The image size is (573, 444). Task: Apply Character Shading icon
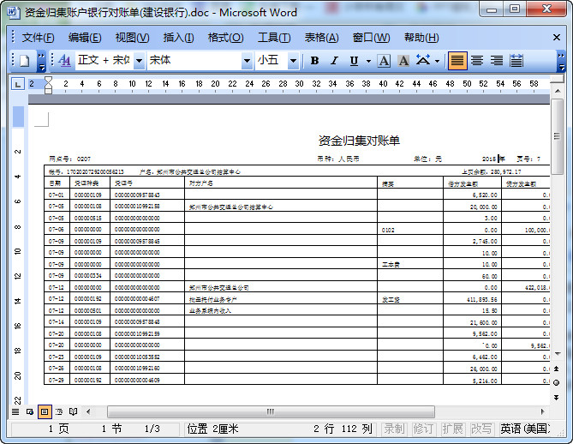click(403, 61)
